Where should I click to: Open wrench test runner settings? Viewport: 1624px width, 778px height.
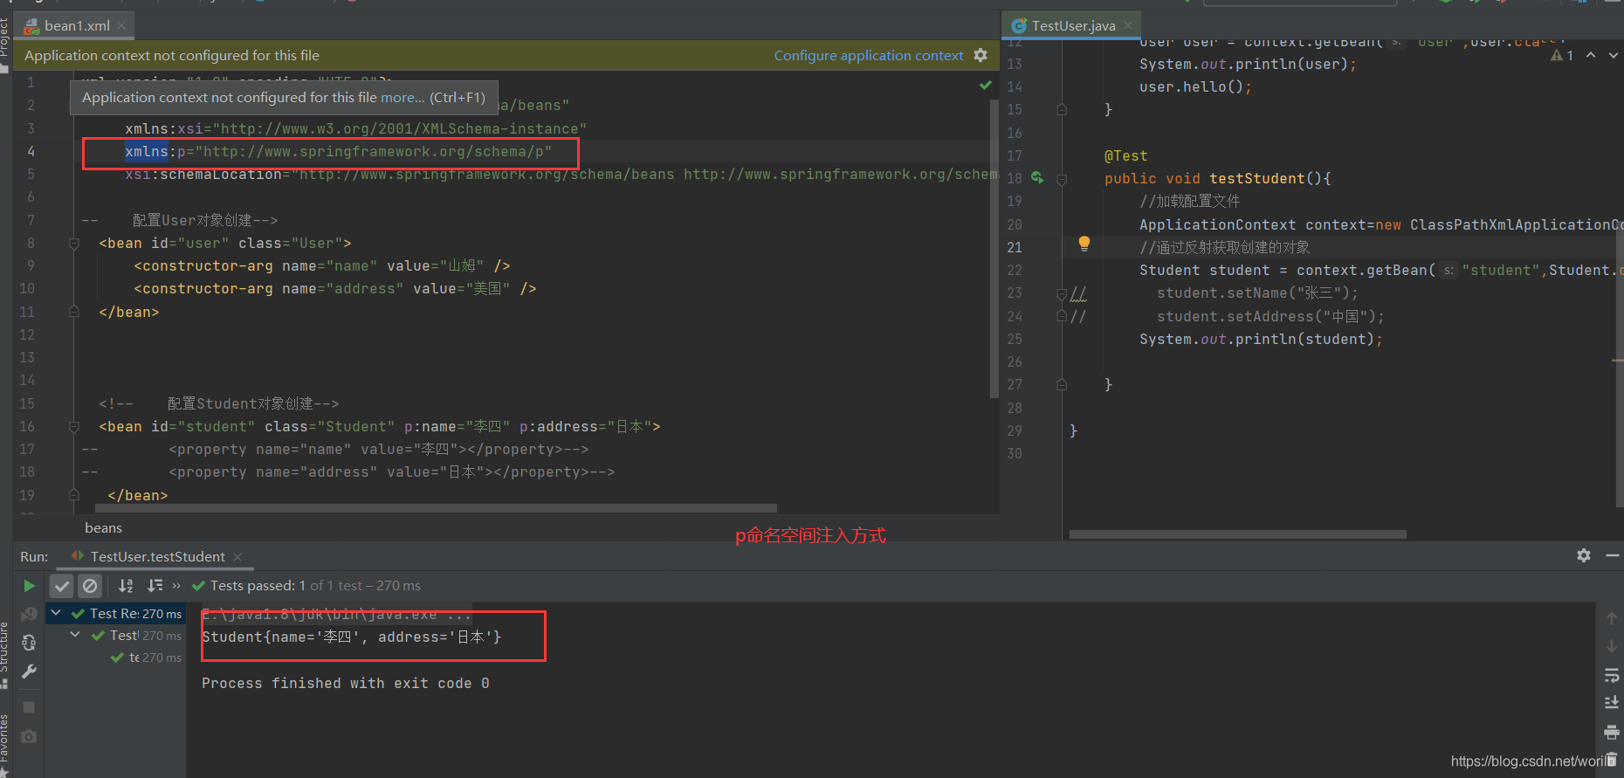(x=29, y=671)
